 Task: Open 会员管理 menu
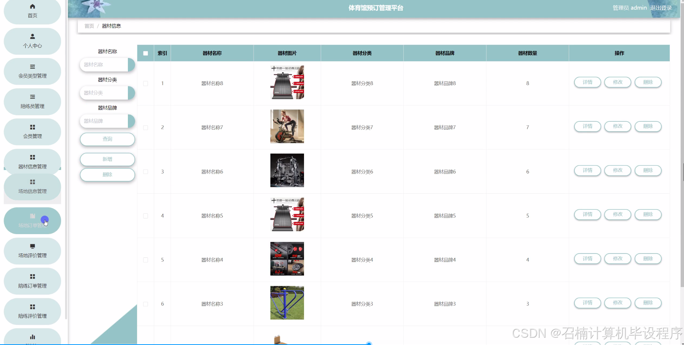click(x=32, y=132)
